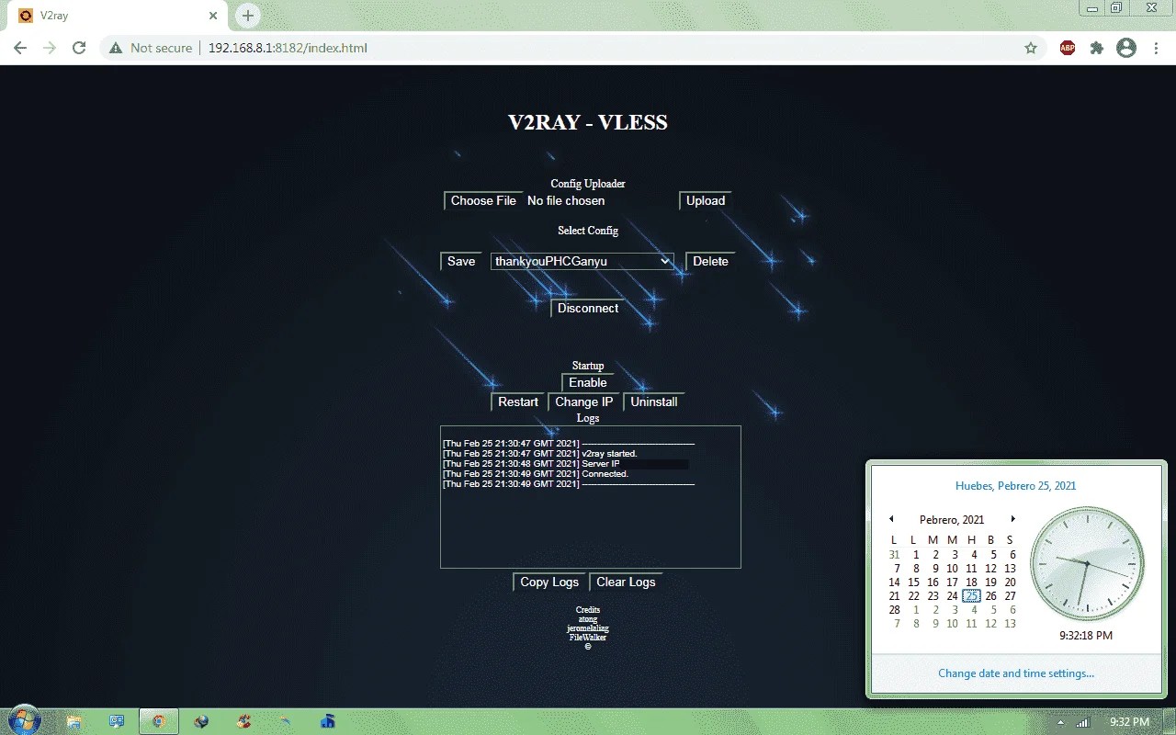Click the Show desktop button
Screen dimensions: 1176x735
pos(1168,721)
